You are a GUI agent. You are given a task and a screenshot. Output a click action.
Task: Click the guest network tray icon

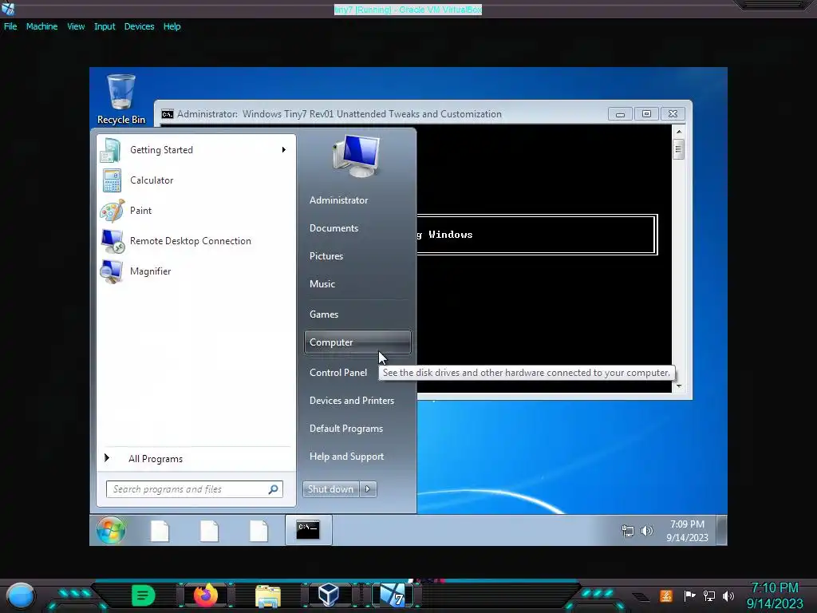(x=628, y=531)
